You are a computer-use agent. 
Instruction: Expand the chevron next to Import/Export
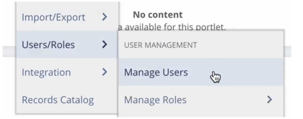tap(104, 17)
